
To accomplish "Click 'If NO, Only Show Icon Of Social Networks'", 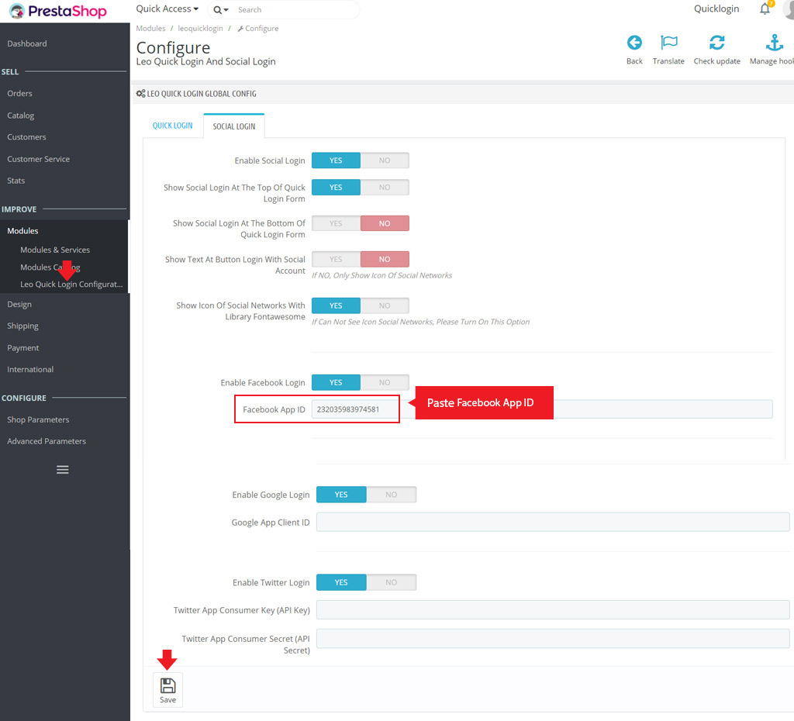I will [x=381, y=275].
